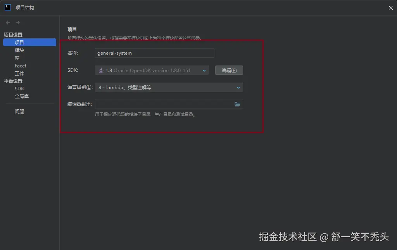Select SDK under 平台设置
Image resolution: width=397 pixels, height=250 pixels.
pos(19,88)
